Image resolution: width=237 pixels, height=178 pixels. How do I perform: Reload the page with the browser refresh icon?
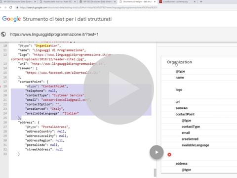(x=11, y=7)
